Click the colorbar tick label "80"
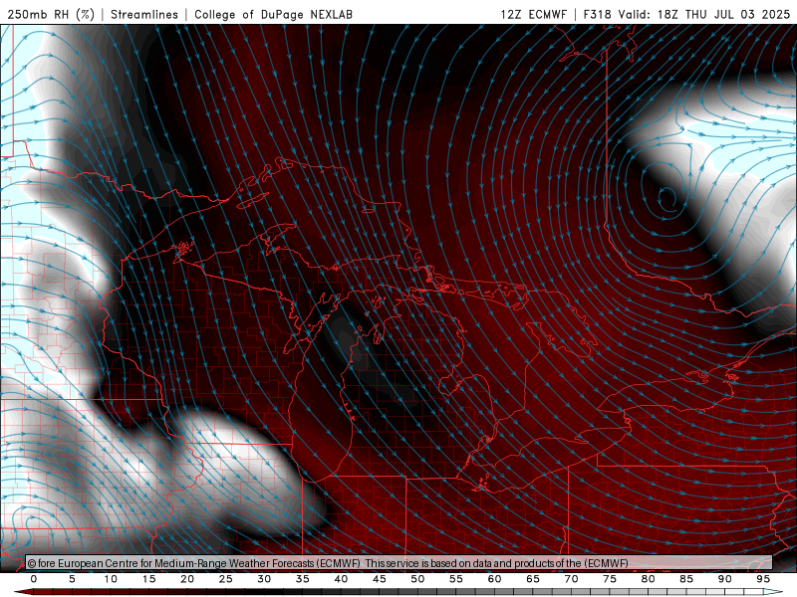 (648, 579)
